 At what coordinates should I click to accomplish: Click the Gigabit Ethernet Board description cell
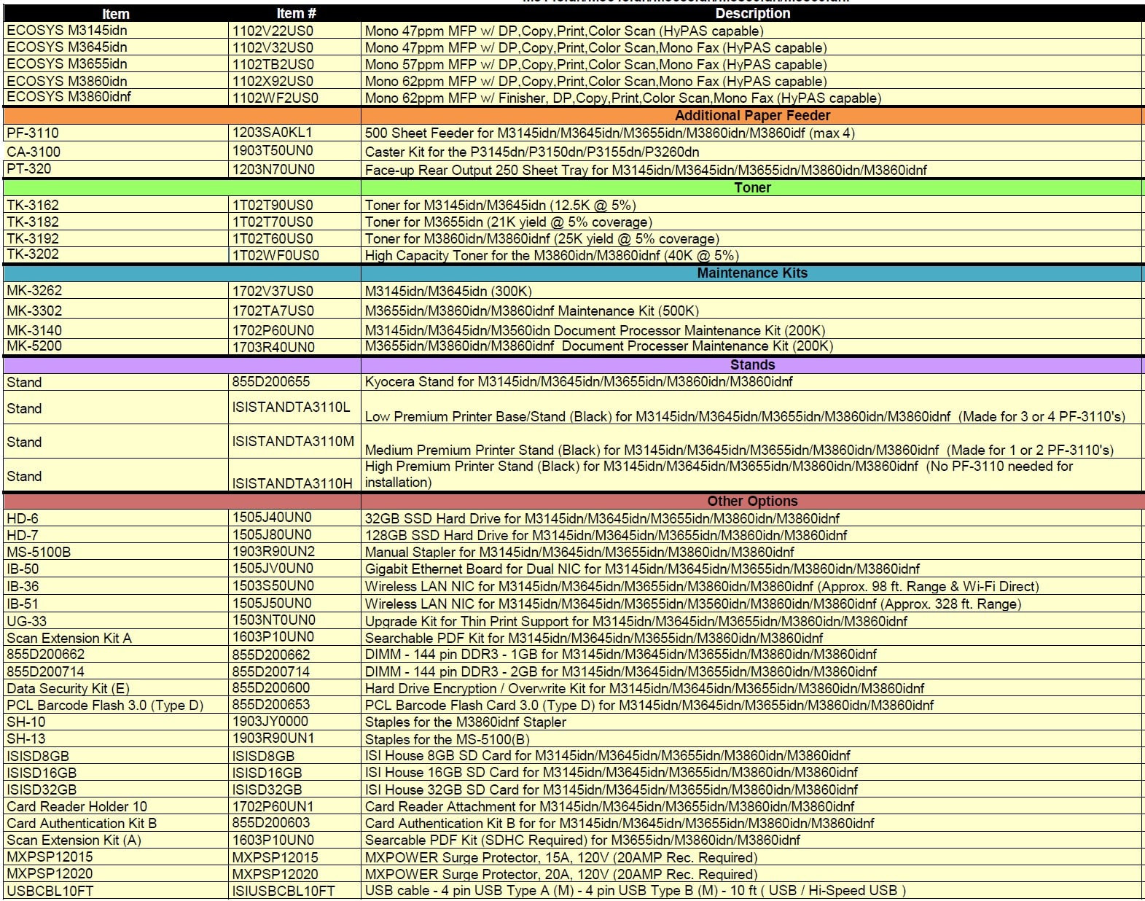tap(641, 569)
